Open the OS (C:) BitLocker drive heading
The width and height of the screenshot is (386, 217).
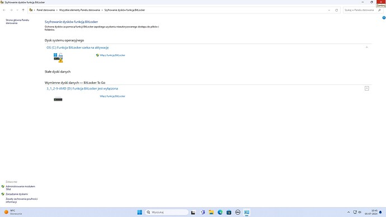pos(78,48)
